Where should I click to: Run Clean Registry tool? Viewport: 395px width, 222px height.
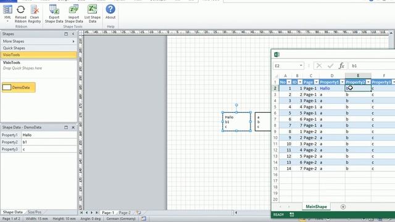[x=35, y=14]
